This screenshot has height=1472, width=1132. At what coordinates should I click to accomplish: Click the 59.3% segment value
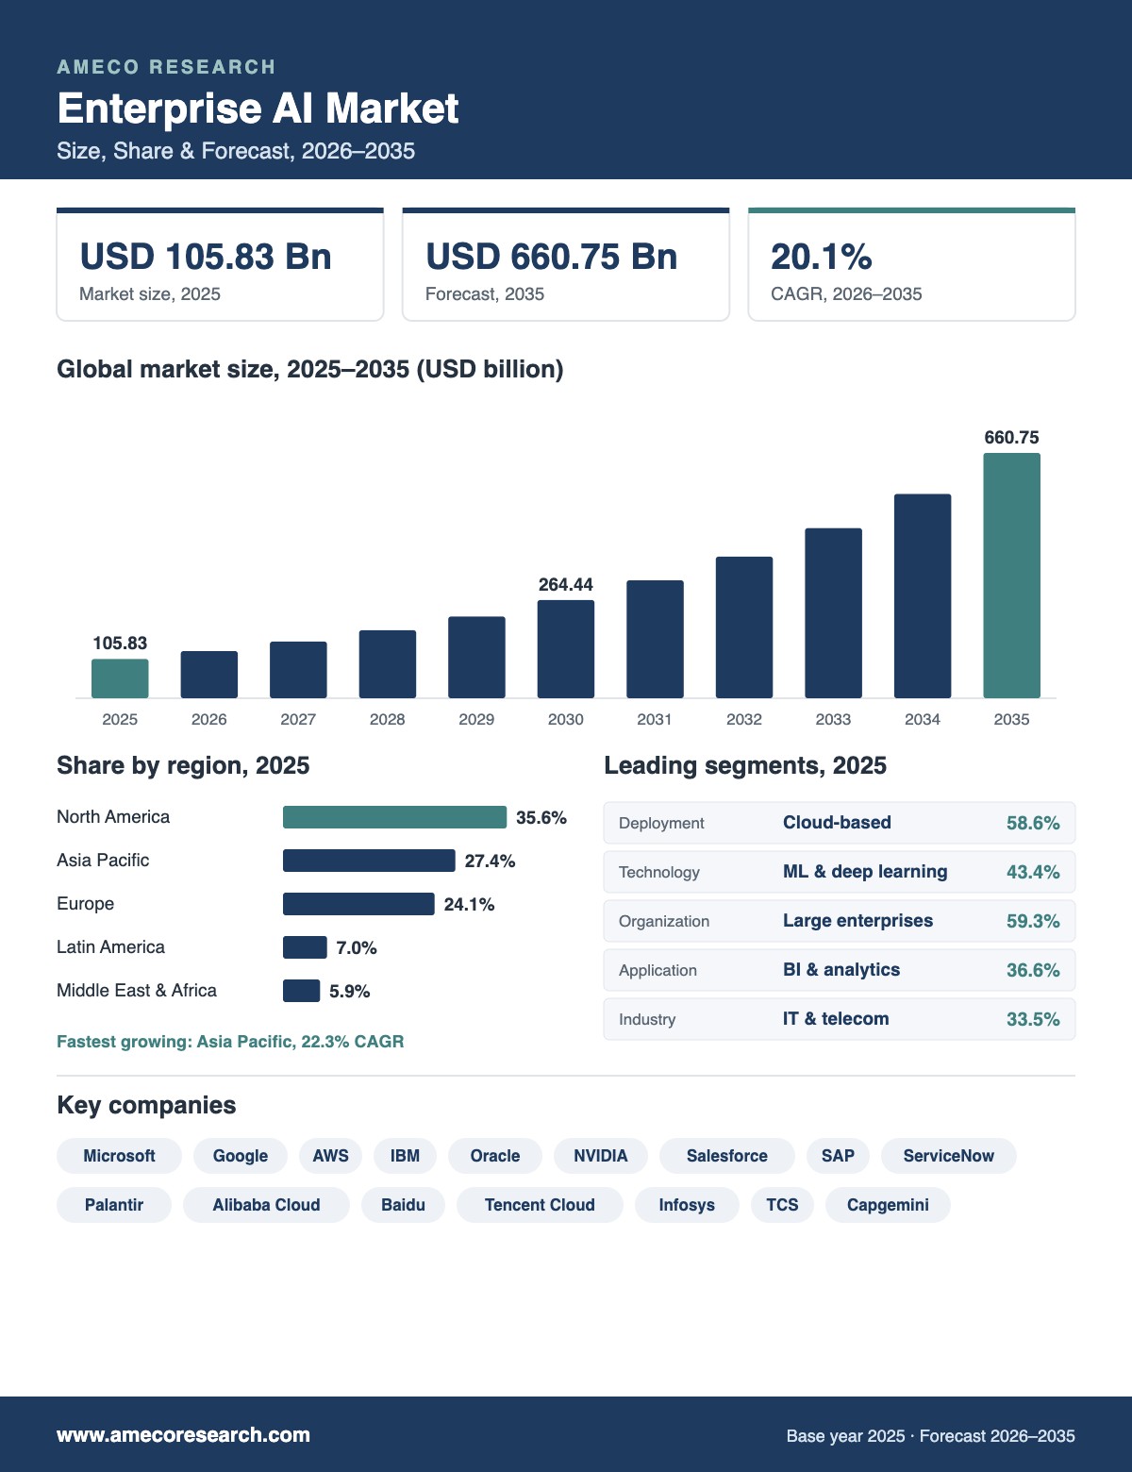(x=1033, y=921)
